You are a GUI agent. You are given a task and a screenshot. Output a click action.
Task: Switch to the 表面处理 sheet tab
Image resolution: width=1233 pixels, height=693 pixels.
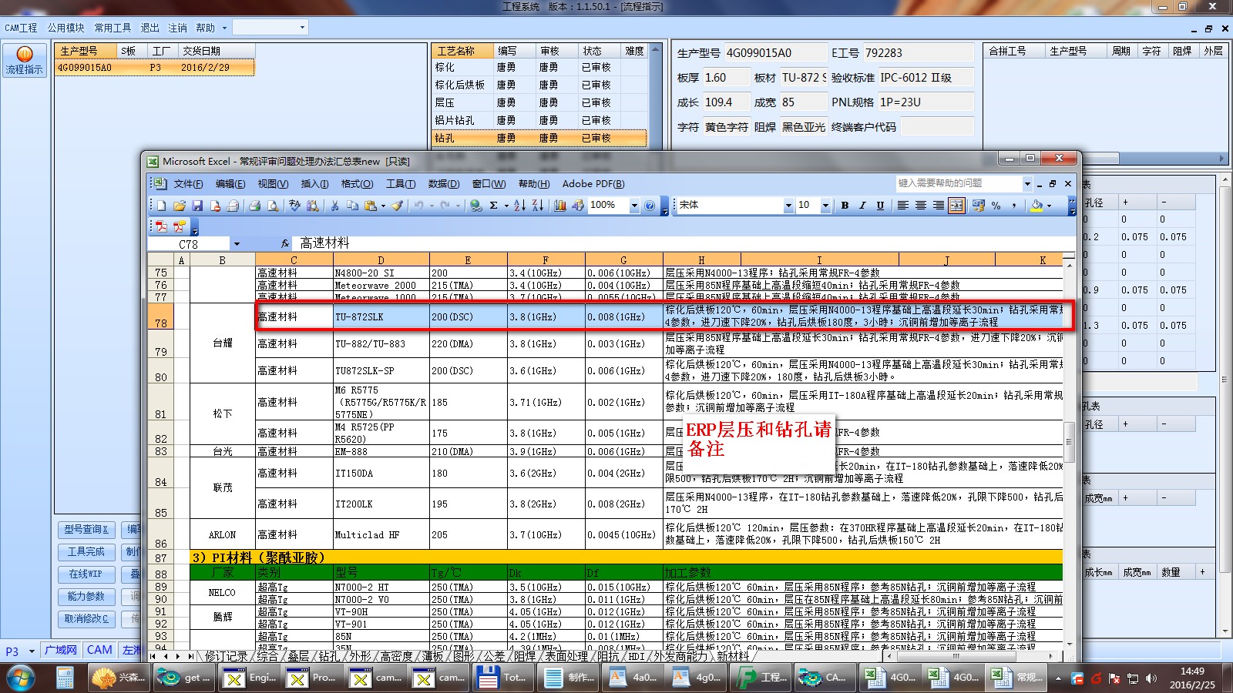pyautogui.click(x=566, y=657)
